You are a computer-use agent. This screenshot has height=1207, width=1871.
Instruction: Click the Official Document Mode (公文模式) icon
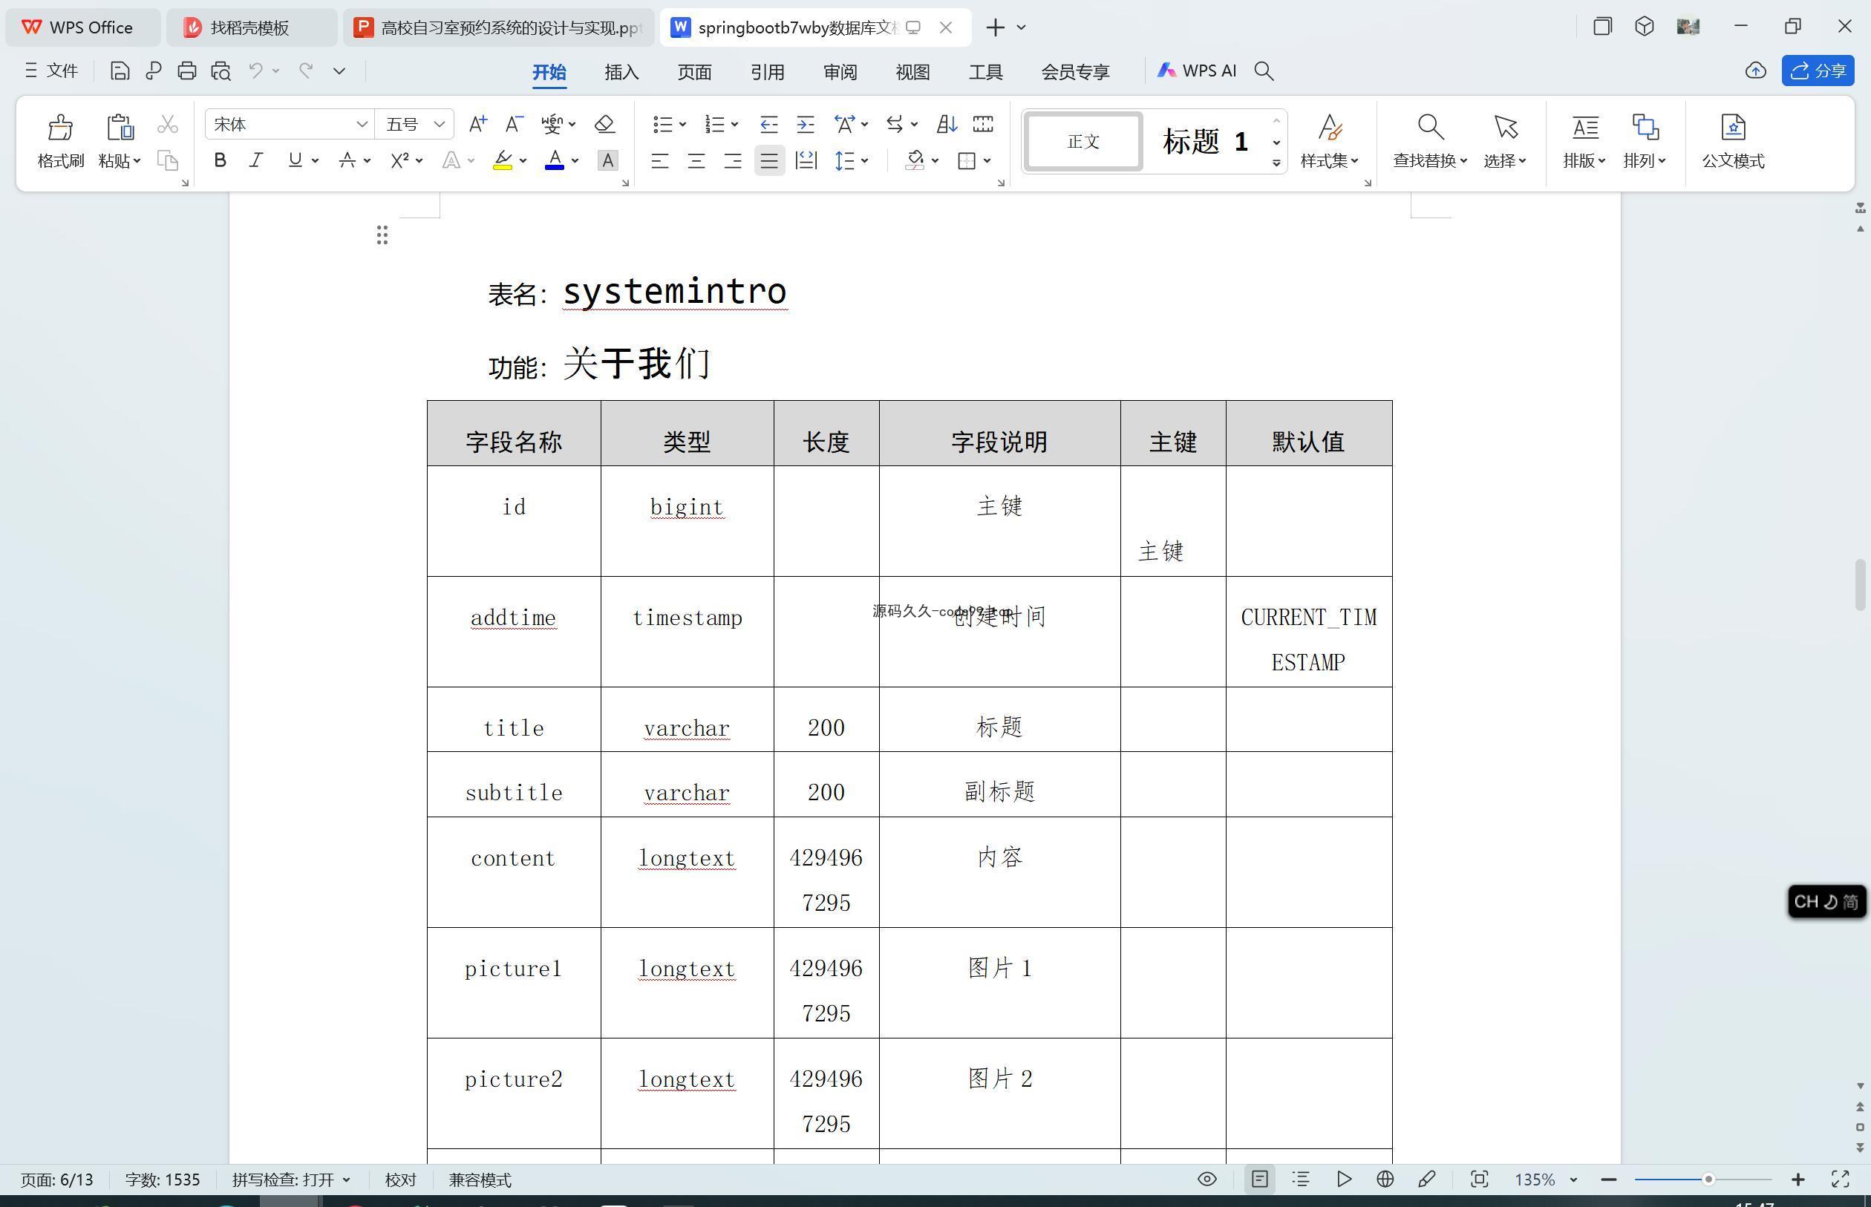tap(1733, 127)
